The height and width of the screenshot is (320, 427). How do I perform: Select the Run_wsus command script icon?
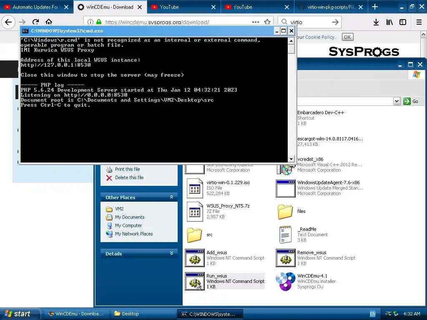coord(195,281)
